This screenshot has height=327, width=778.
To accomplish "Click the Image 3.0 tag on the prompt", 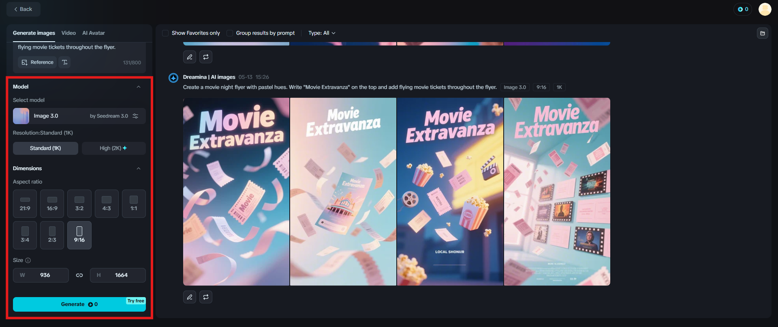I will 515,87.
